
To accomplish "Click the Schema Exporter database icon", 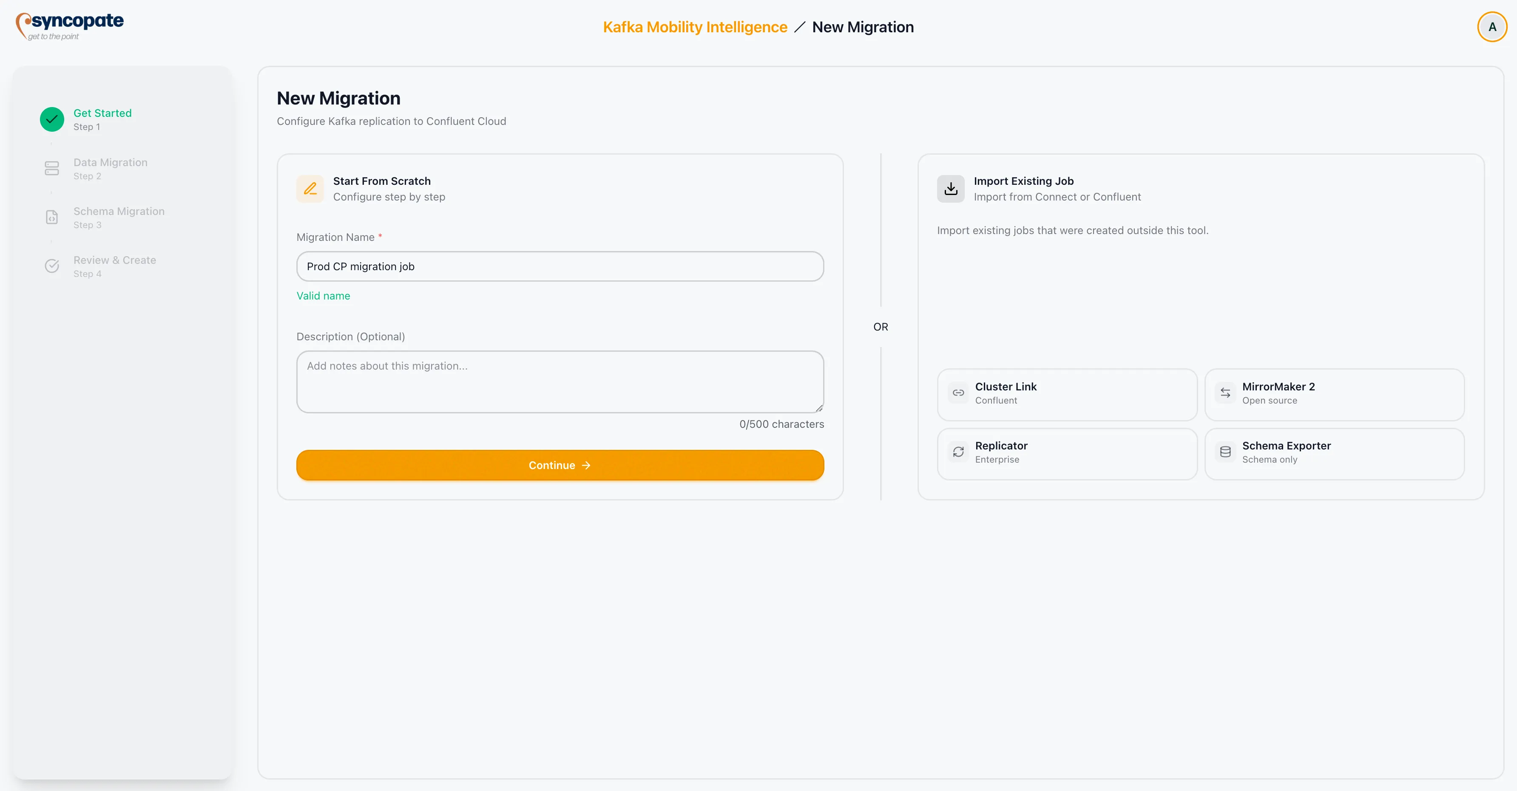I will tap(1225, 452).
